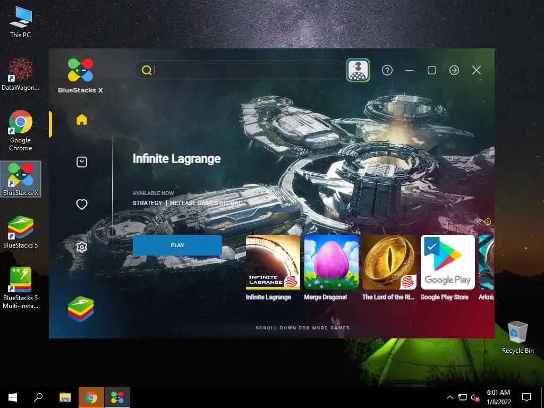Open the Google Play Store tile
This screenshot has width=544, height=408.
(448, 262)
